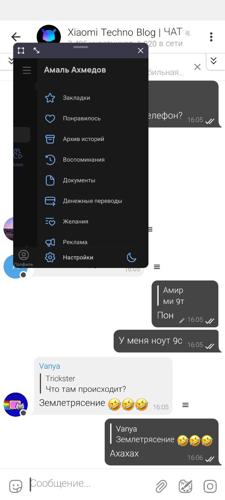Grab the floating window top handle bar
The width and height of the screenshot is (225, 500).
click(x=81, y=47)
